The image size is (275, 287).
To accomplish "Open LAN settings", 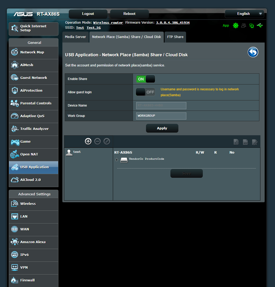I will click(x=33, y=217).
